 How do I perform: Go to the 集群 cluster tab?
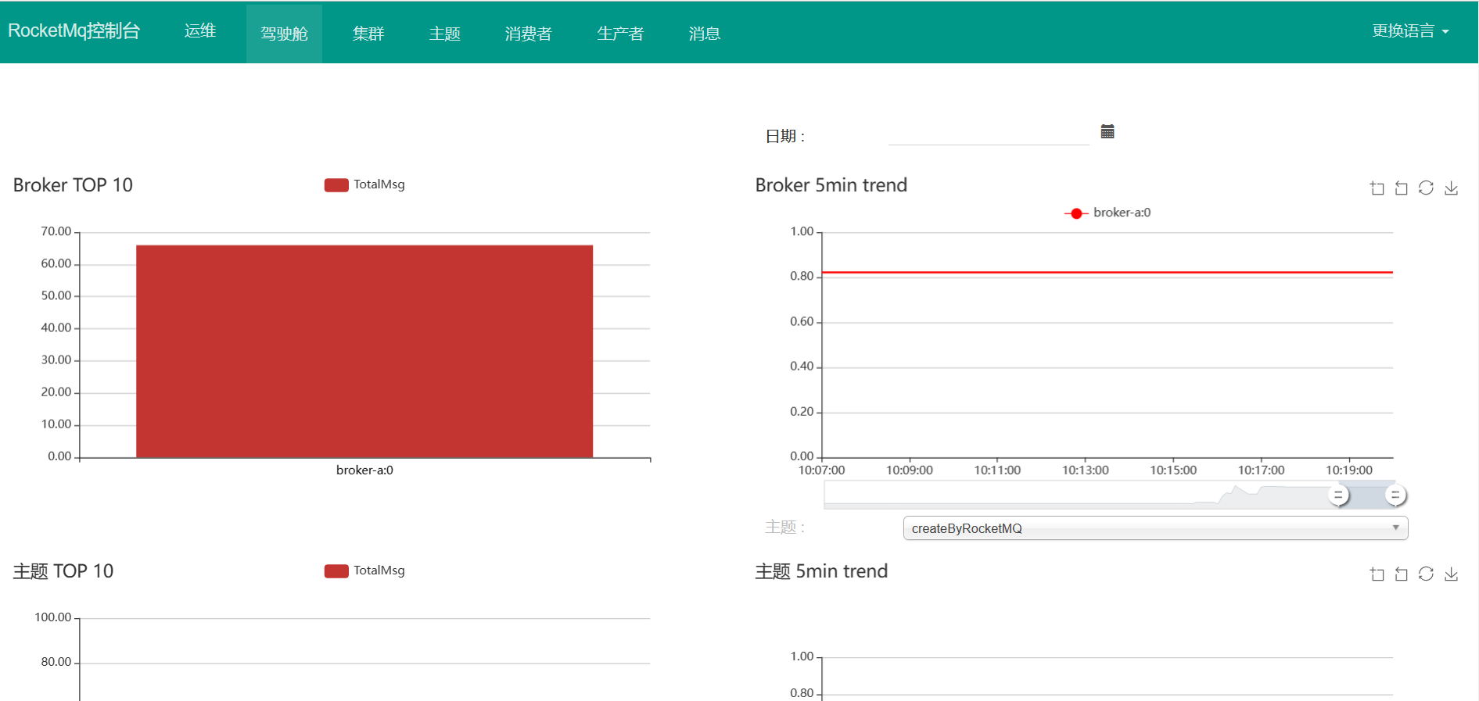(368, 34)
